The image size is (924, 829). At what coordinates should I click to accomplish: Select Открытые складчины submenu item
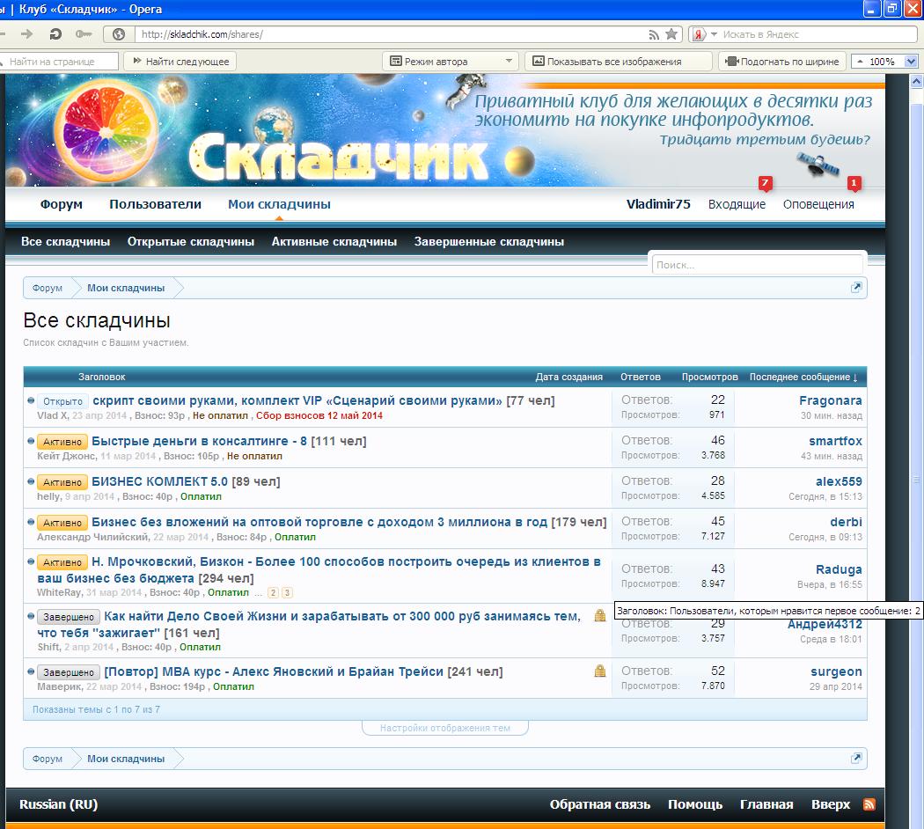[x=191, y=241]
